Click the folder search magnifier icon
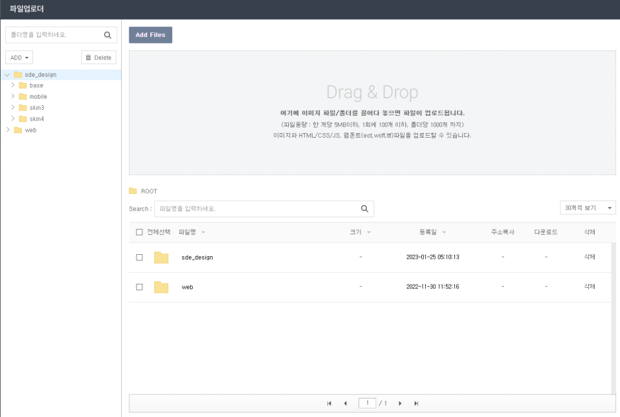 point(107,35)
